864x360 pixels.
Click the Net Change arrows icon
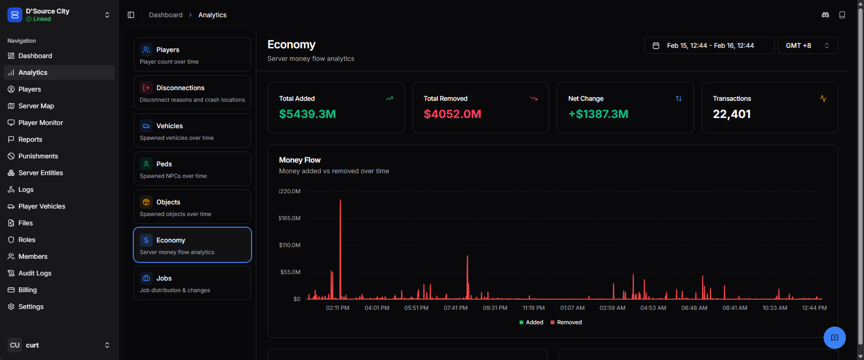coord(679,98)
